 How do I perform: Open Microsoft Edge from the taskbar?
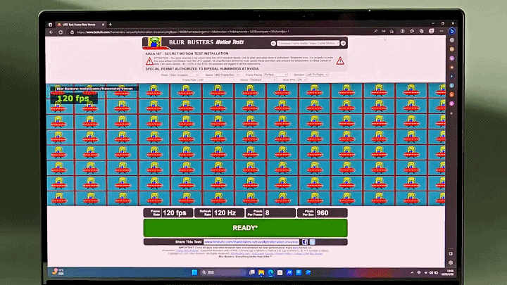270,273
